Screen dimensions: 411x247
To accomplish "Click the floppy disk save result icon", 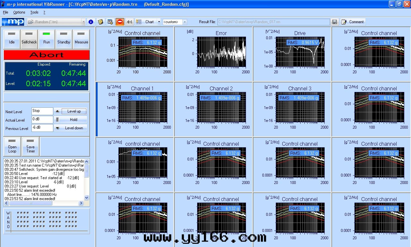I will click(x=335, y=22).
